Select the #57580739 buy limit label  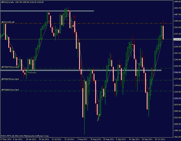click(x=10, y=67)
